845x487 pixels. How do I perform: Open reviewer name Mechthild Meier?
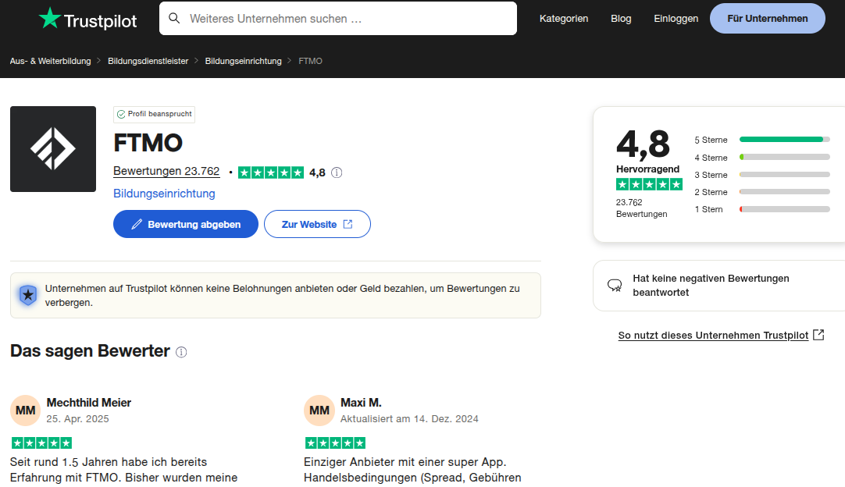coord(89,403)
